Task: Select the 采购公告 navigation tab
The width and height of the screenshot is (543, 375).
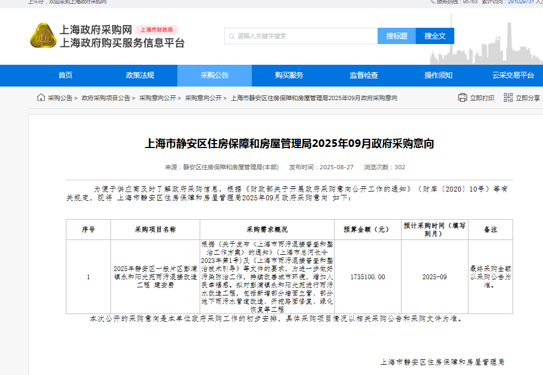Action: pos(214,76)
